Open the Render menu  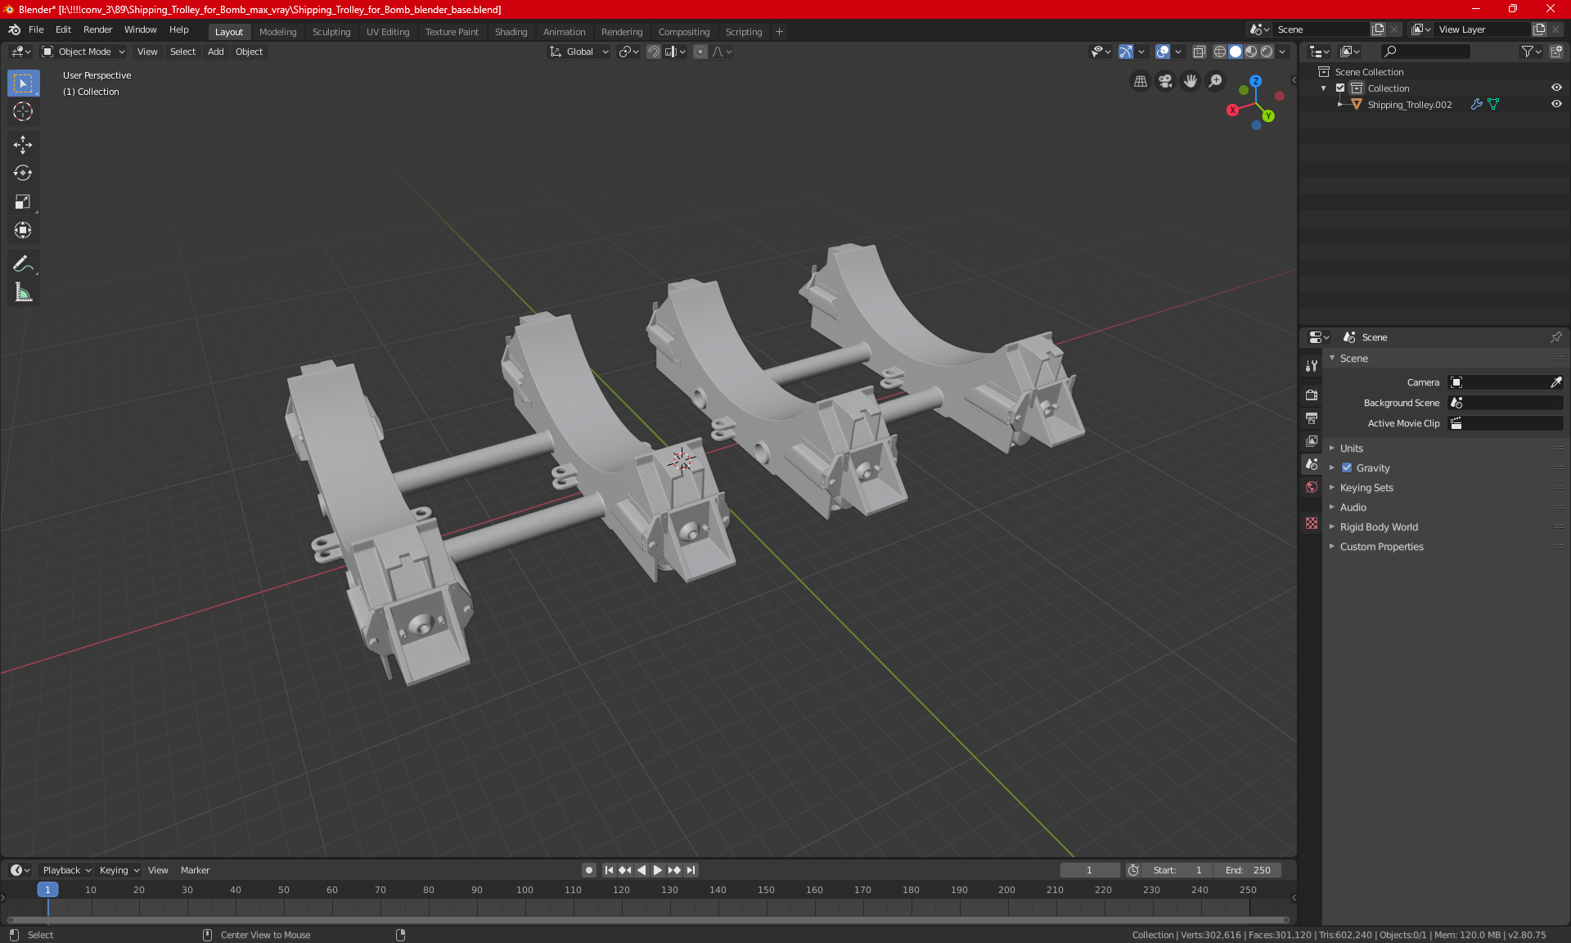point(97,29)
